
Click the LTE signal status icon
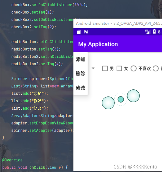[x=148, y=32]
